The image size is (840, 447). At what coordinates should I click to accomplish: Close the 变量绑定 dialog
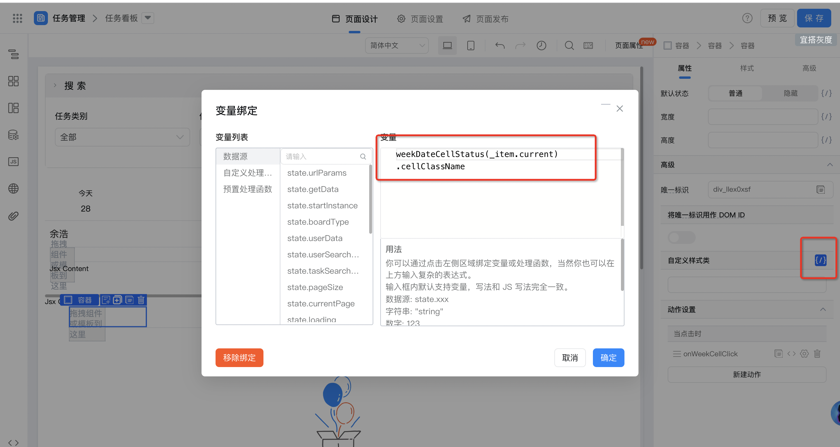click(619, 109)
